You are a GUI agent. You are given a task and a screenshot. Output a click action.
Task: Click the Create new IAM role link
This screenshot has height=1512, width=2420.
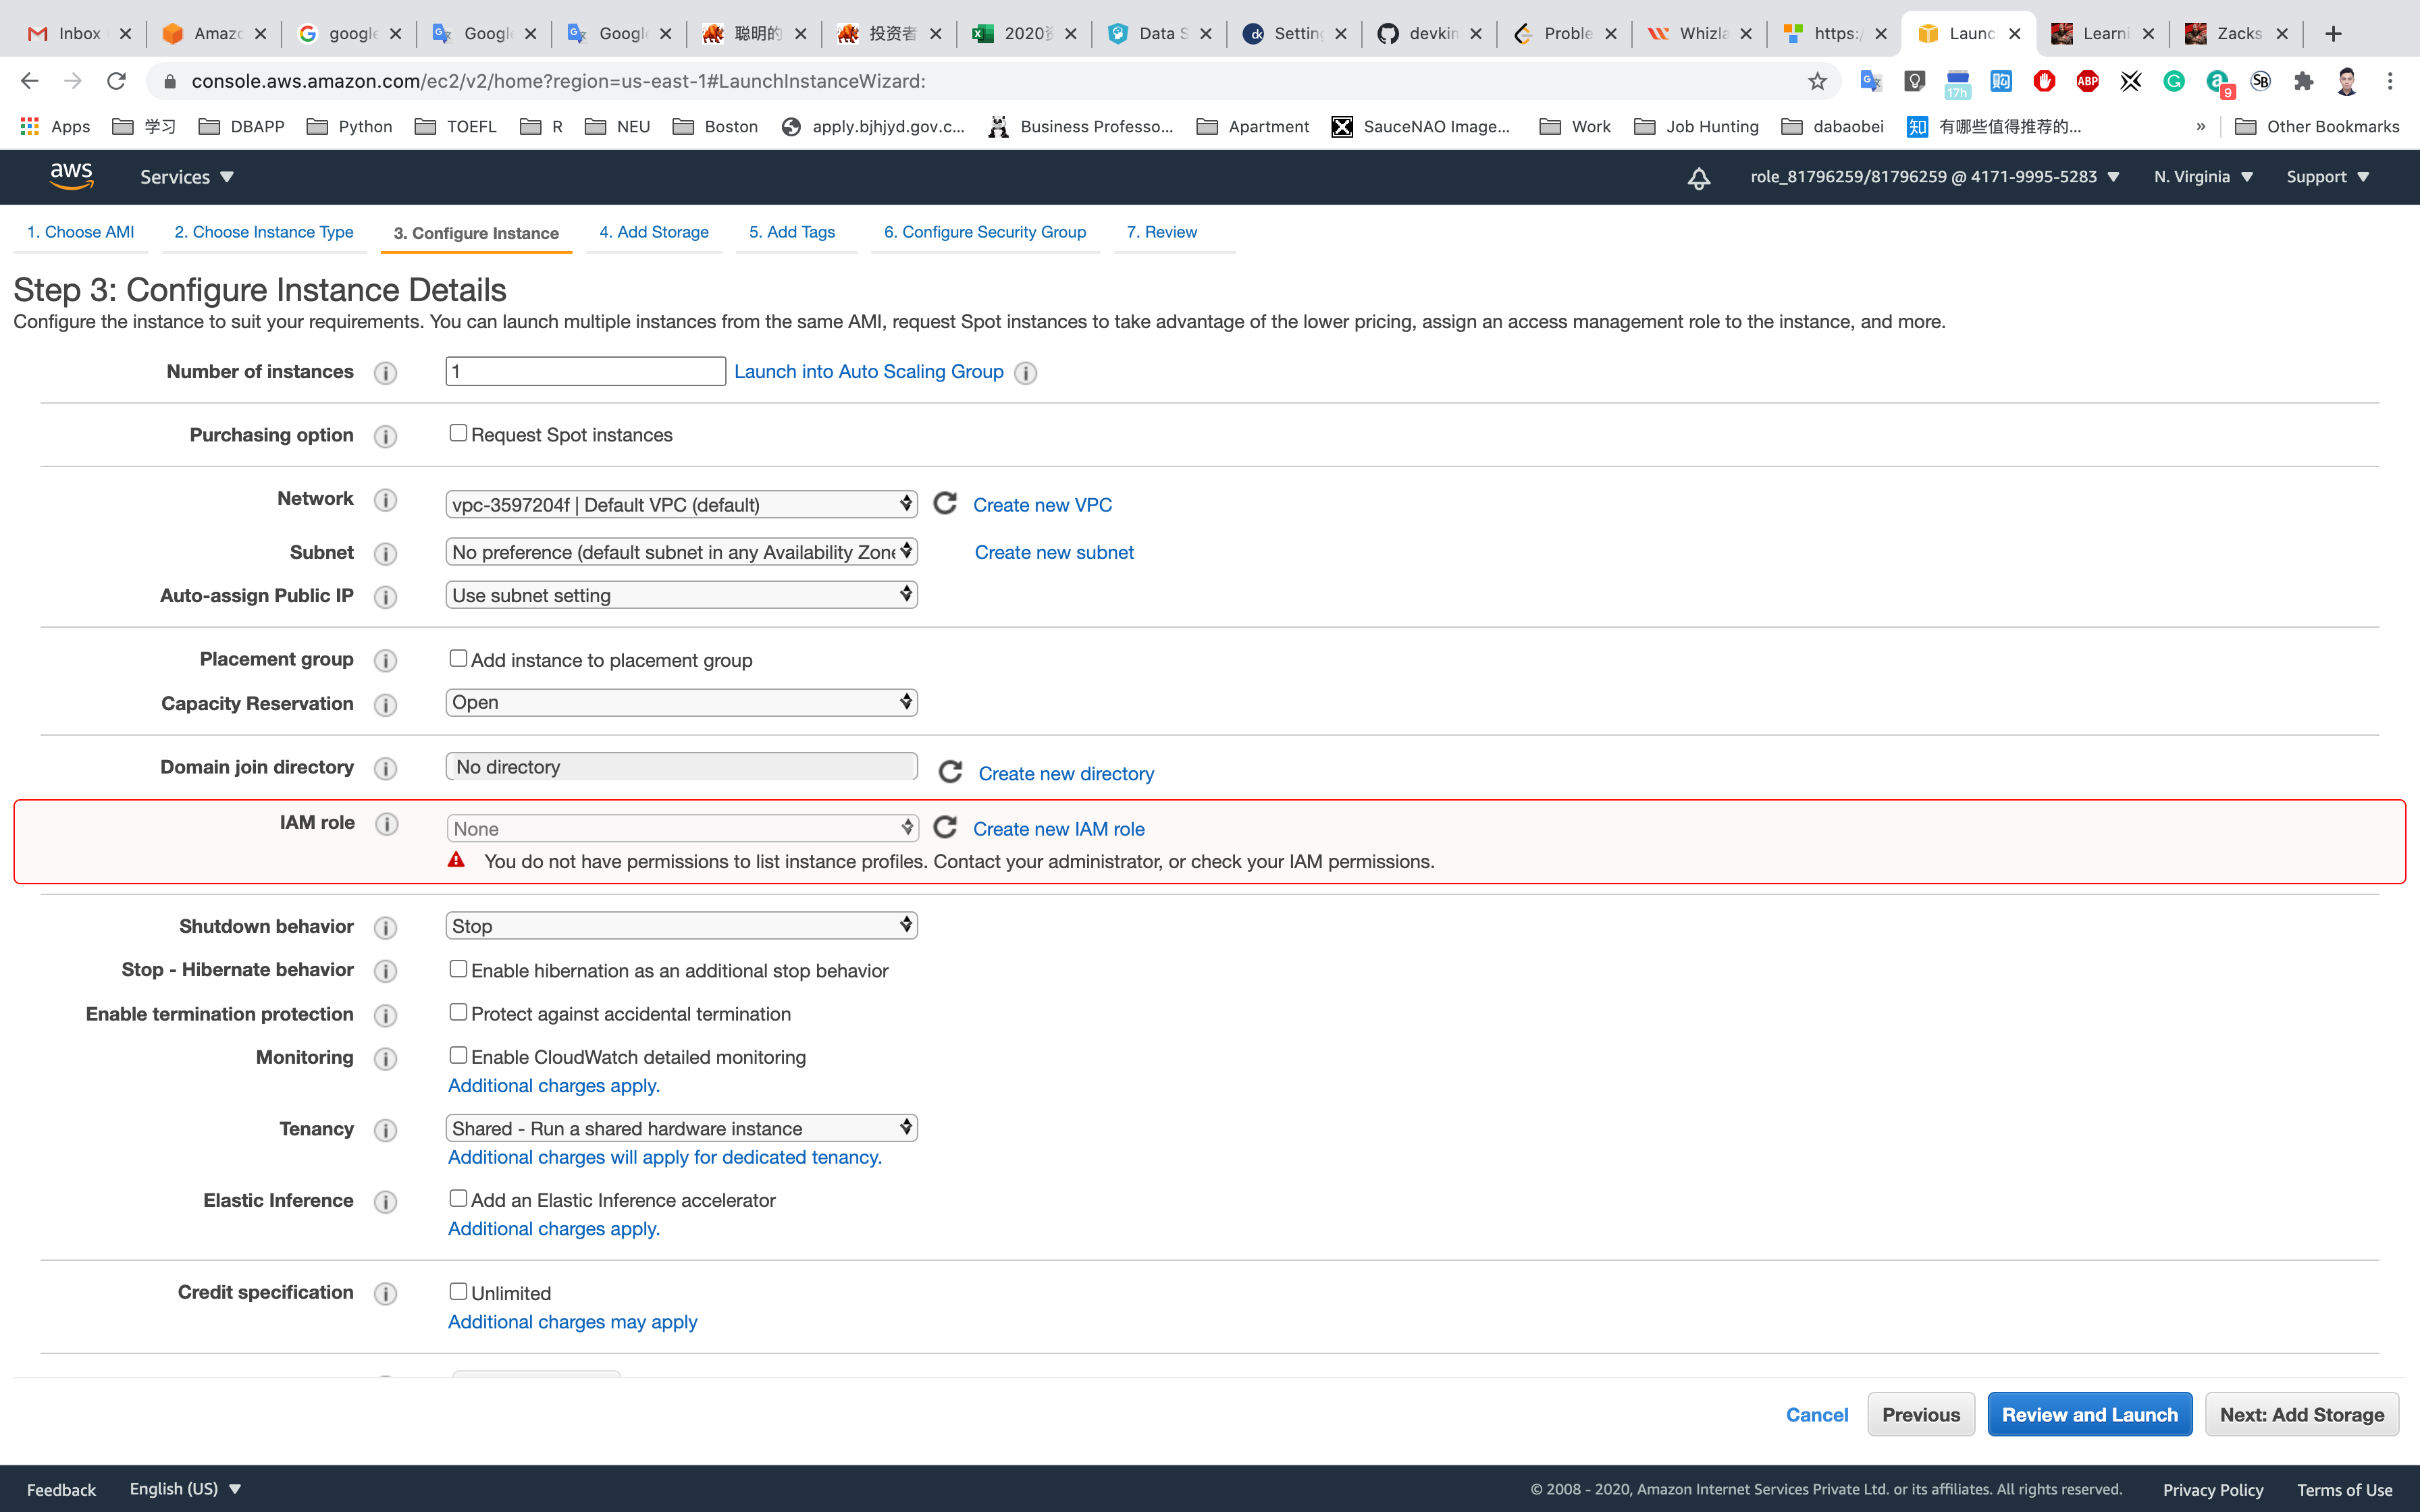click(x=1058, y=829)
